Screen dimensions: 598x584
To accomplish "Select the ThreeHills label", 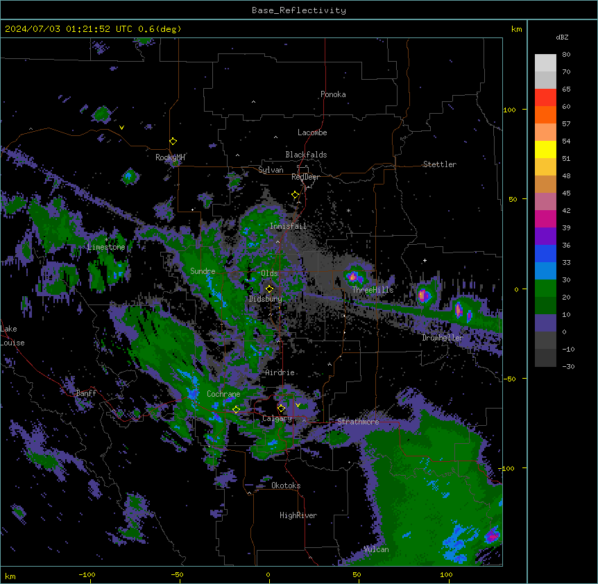I will [373, 290].
